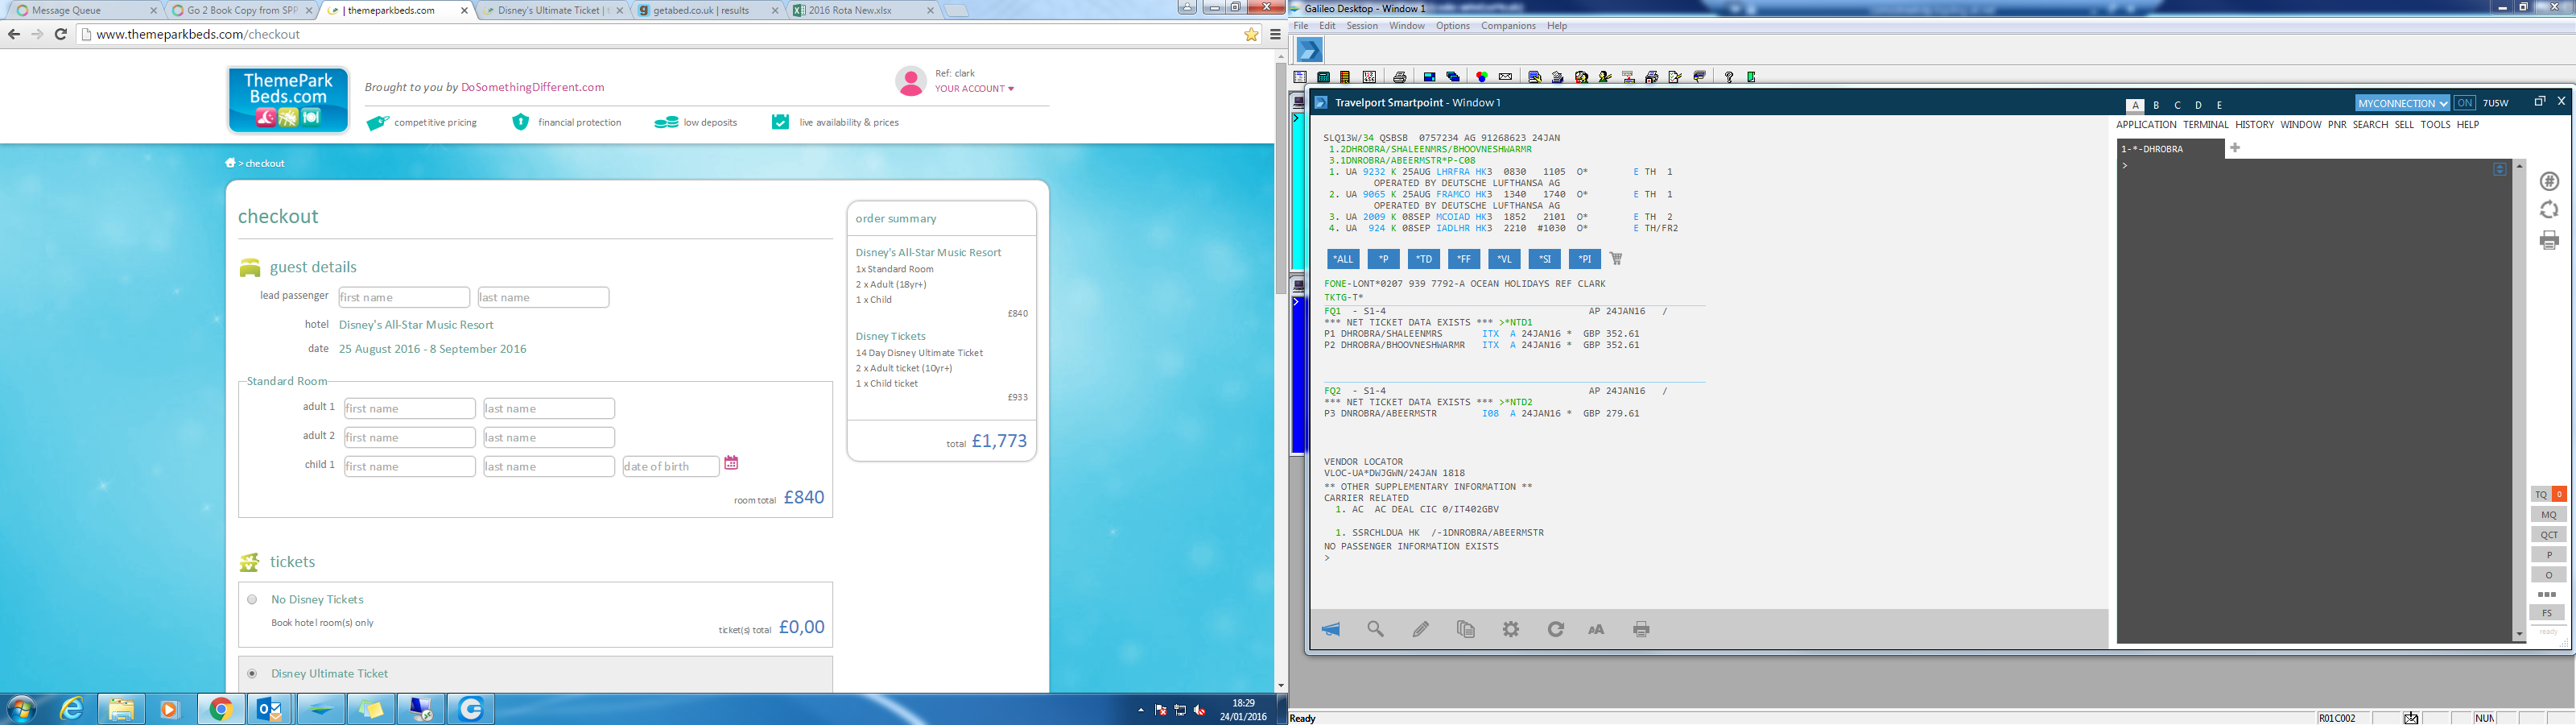Click the Chrome address bar URL
This screenshot has height=725, width=2576.
(x=198, y=34)
